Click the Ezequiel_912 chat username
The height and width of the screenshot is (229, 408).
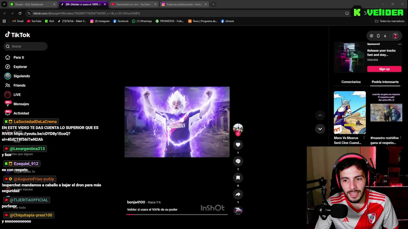(26, 164)
